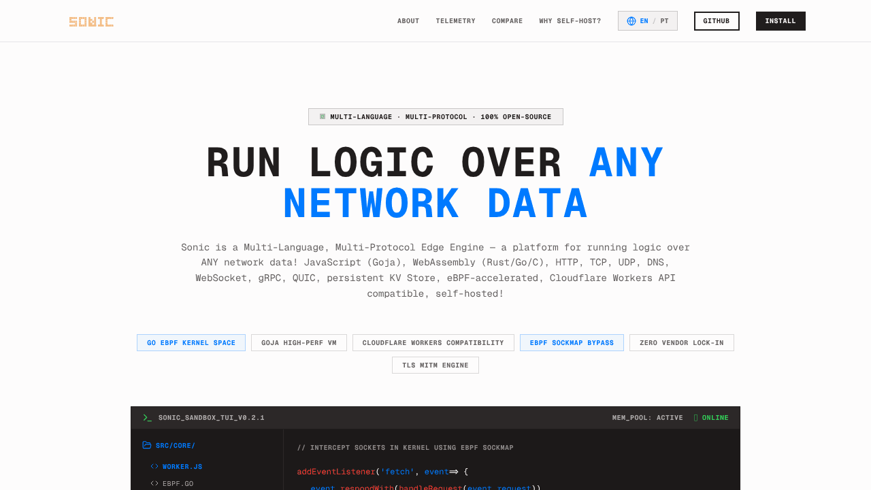Click the globe language icon
The height and width of the screenshot is (490, 871).
pos(631,21)
